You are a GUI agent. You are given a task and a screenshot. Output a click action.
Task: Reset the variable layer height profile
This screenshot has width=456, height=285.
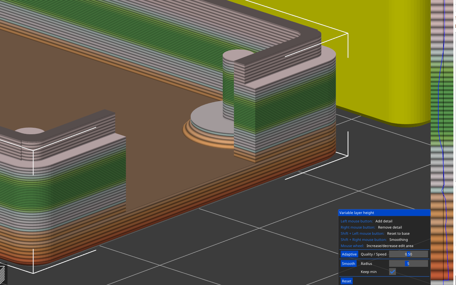pyautogui.click(x=347, y=281)
